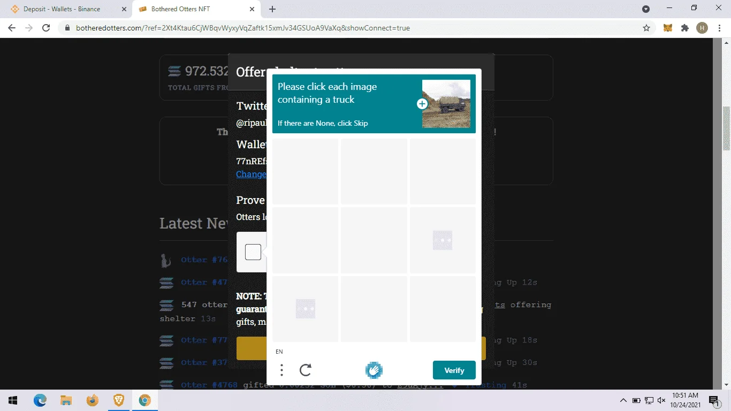Open the tab search dropdown arrow
The width and height of the screenshot is (731, 411).
point(646,9)
